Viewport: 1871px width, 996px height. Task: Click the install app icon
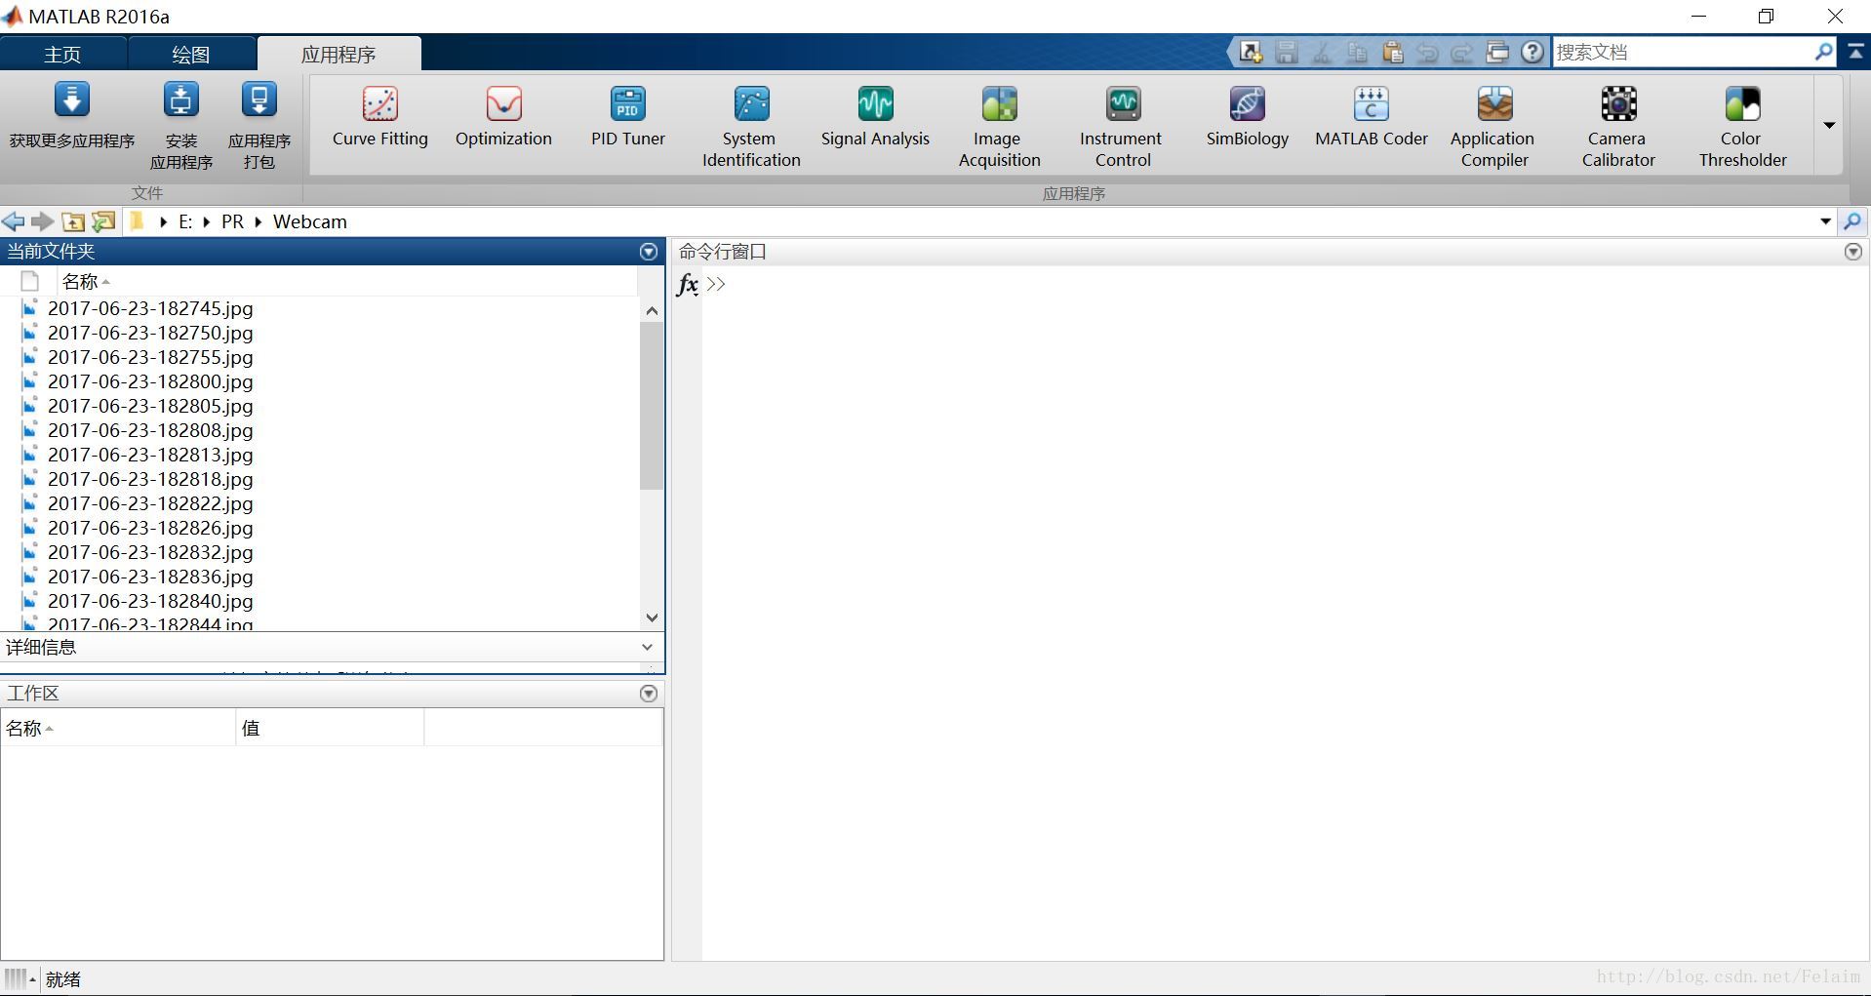click(x=180, y=100)
